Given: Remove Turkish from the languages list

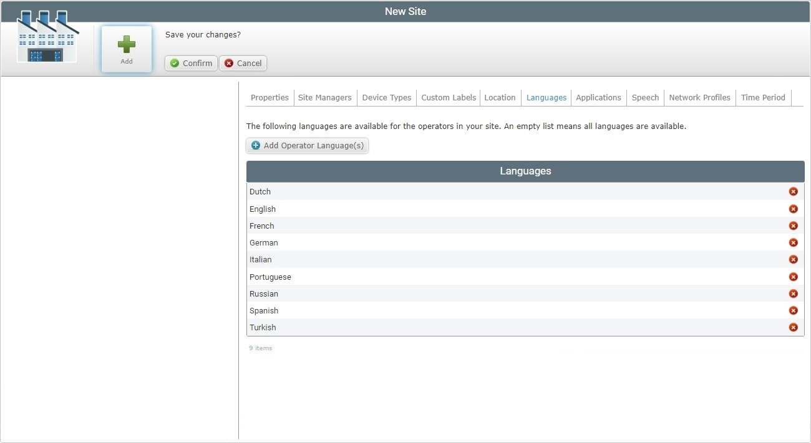Looking at the screenshot, I should tap(793, 327).
